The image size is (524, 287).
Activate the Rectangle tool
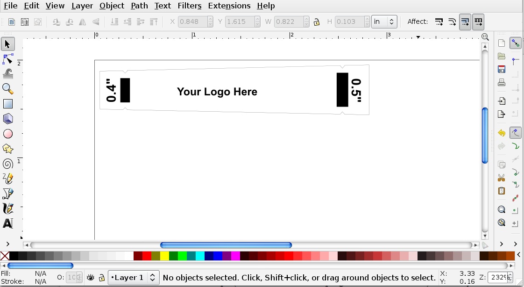coord(7,103)
